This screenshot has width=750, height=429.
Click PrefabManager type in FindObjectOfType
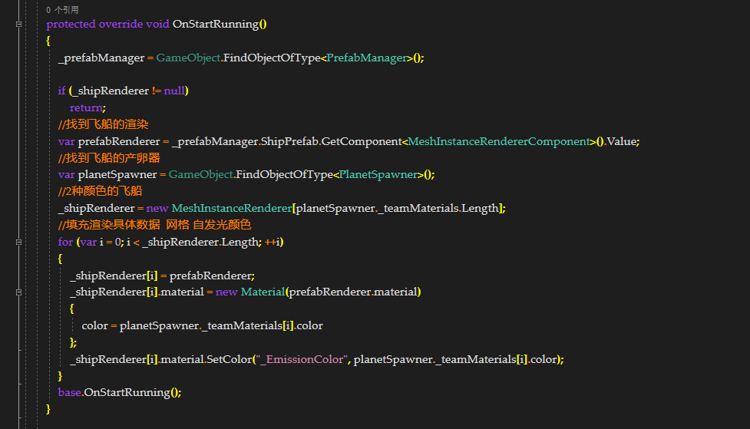(367, 58)
